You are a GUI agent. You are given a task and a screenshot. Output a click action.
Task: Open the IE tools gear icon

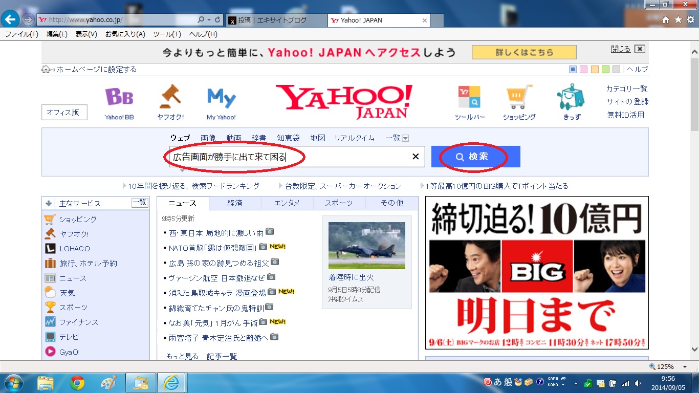coord(690,20)
